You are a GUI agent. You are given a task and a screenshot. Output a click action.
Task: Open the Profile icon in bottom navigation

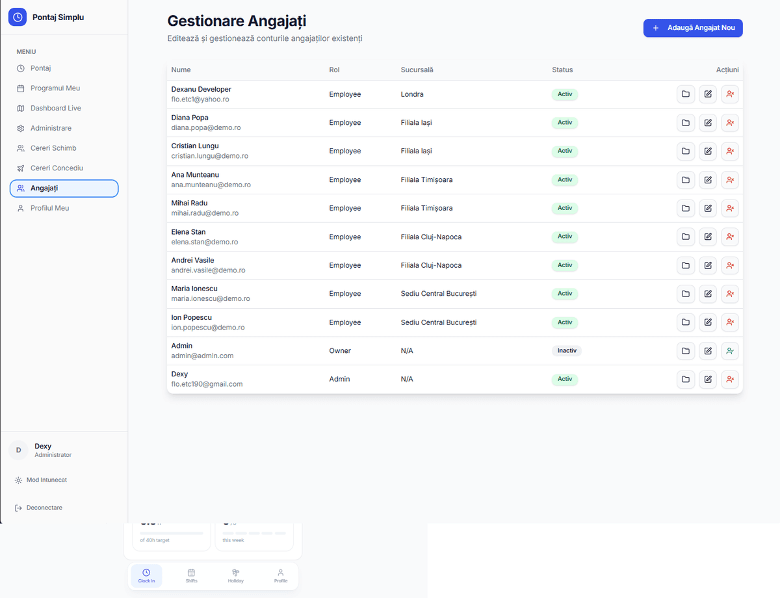click(280, 575)
